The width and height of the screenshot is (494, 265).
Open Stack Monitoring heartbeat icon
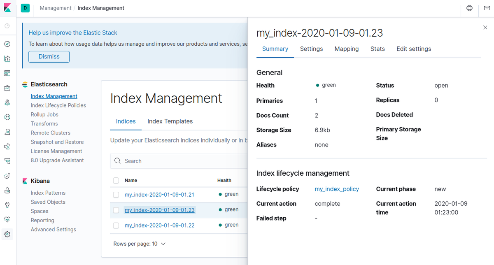tap(7, 219)
